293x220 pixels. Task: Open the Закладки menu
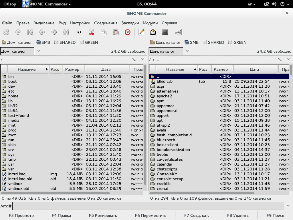(x=130, y=23)
